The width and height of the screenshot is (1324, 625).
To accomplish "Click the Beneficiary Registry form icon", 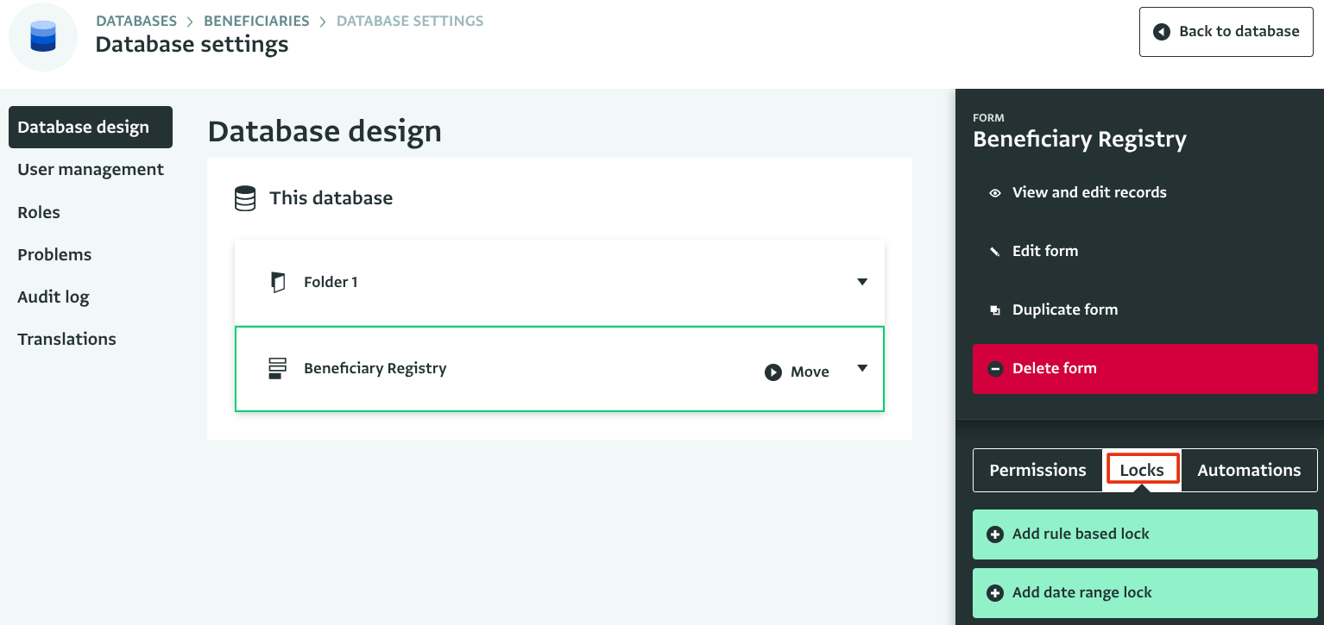I will pyautogui.click(x=277, y=368).
